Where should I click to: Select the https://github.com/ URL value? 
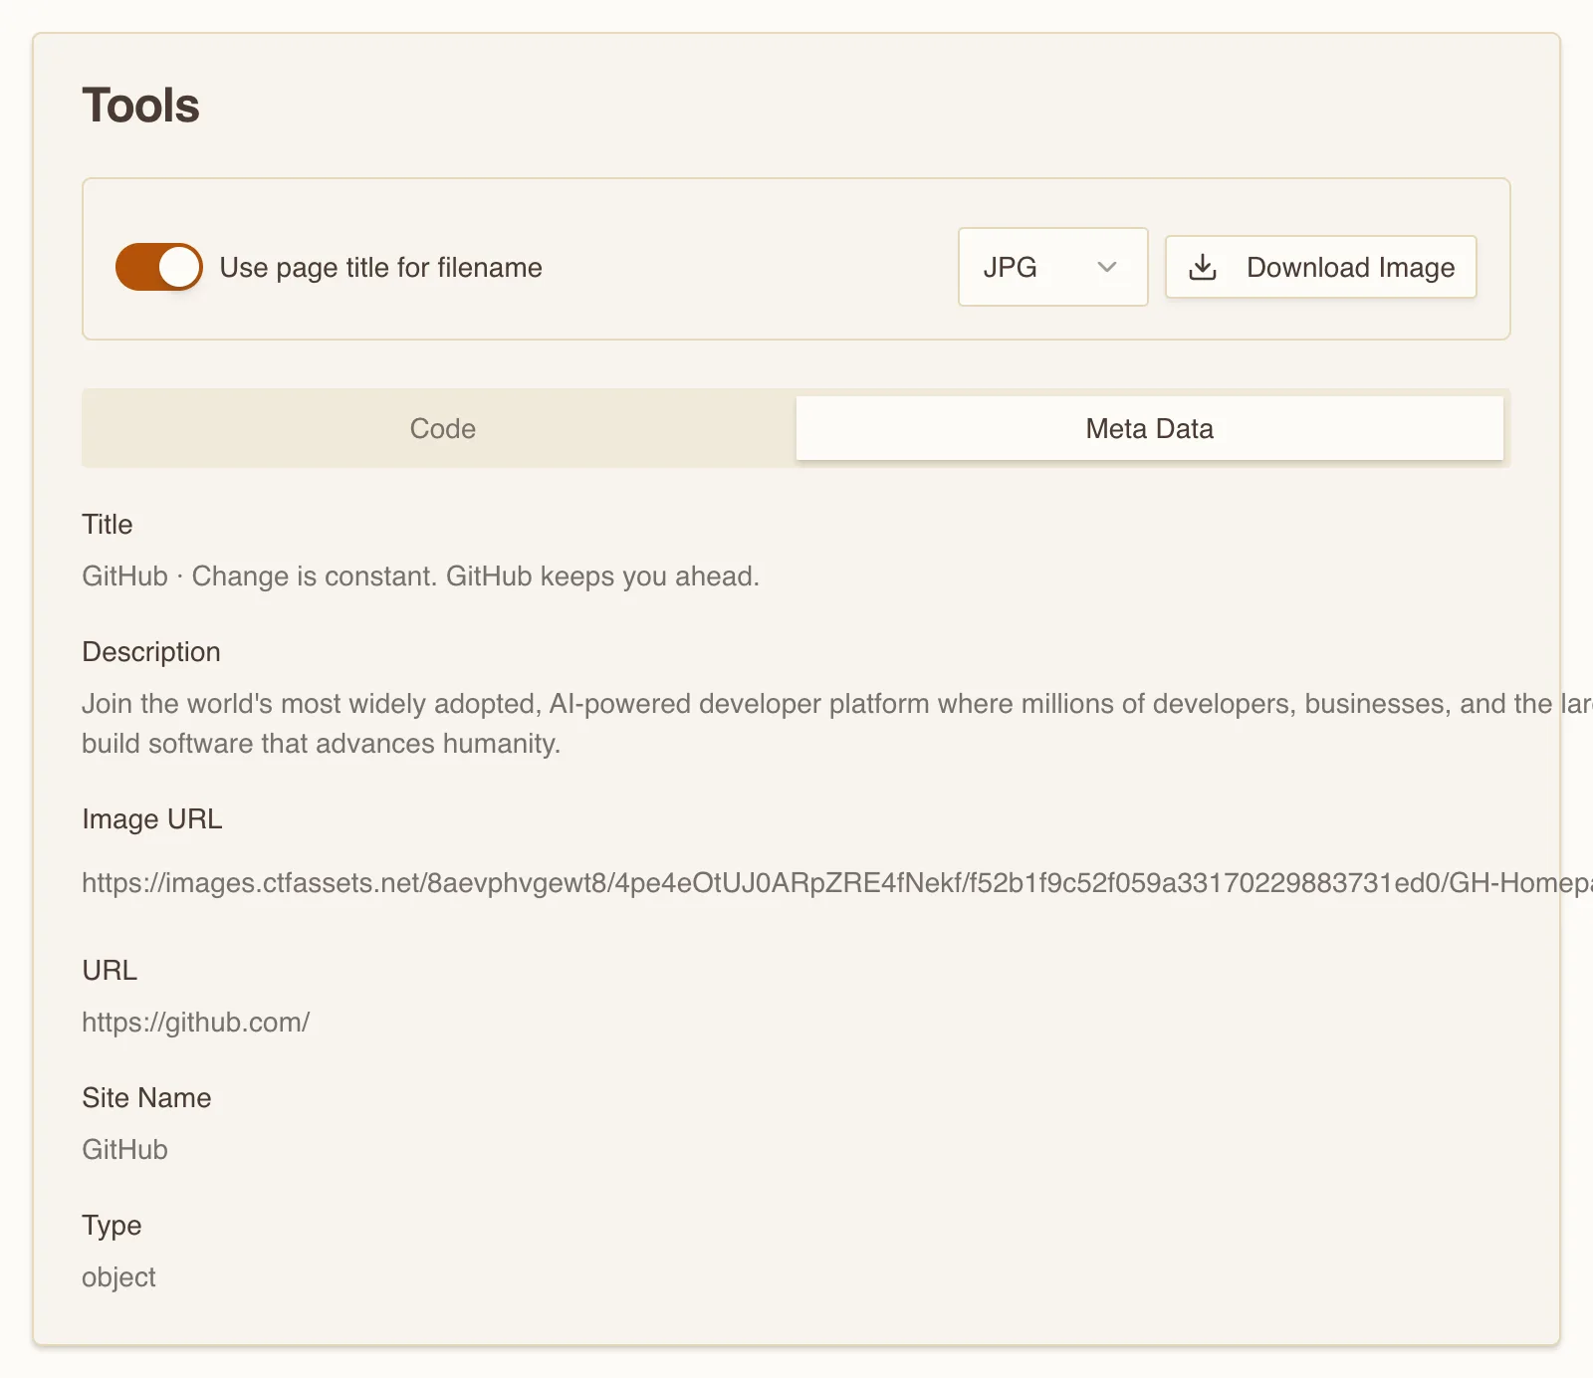[x=195, y=1023]
